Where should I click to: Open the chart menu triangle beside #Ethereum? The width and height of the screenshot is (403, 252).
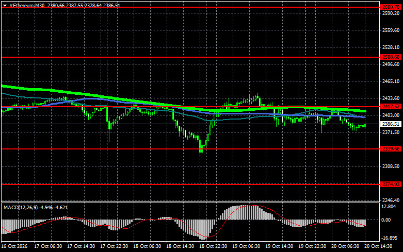pos(5,5)
